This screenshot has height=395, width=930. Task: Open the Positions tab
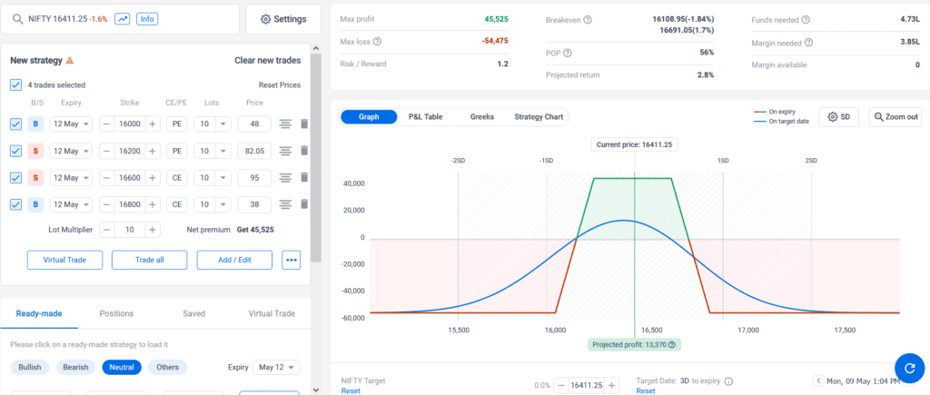coord(116,314)
